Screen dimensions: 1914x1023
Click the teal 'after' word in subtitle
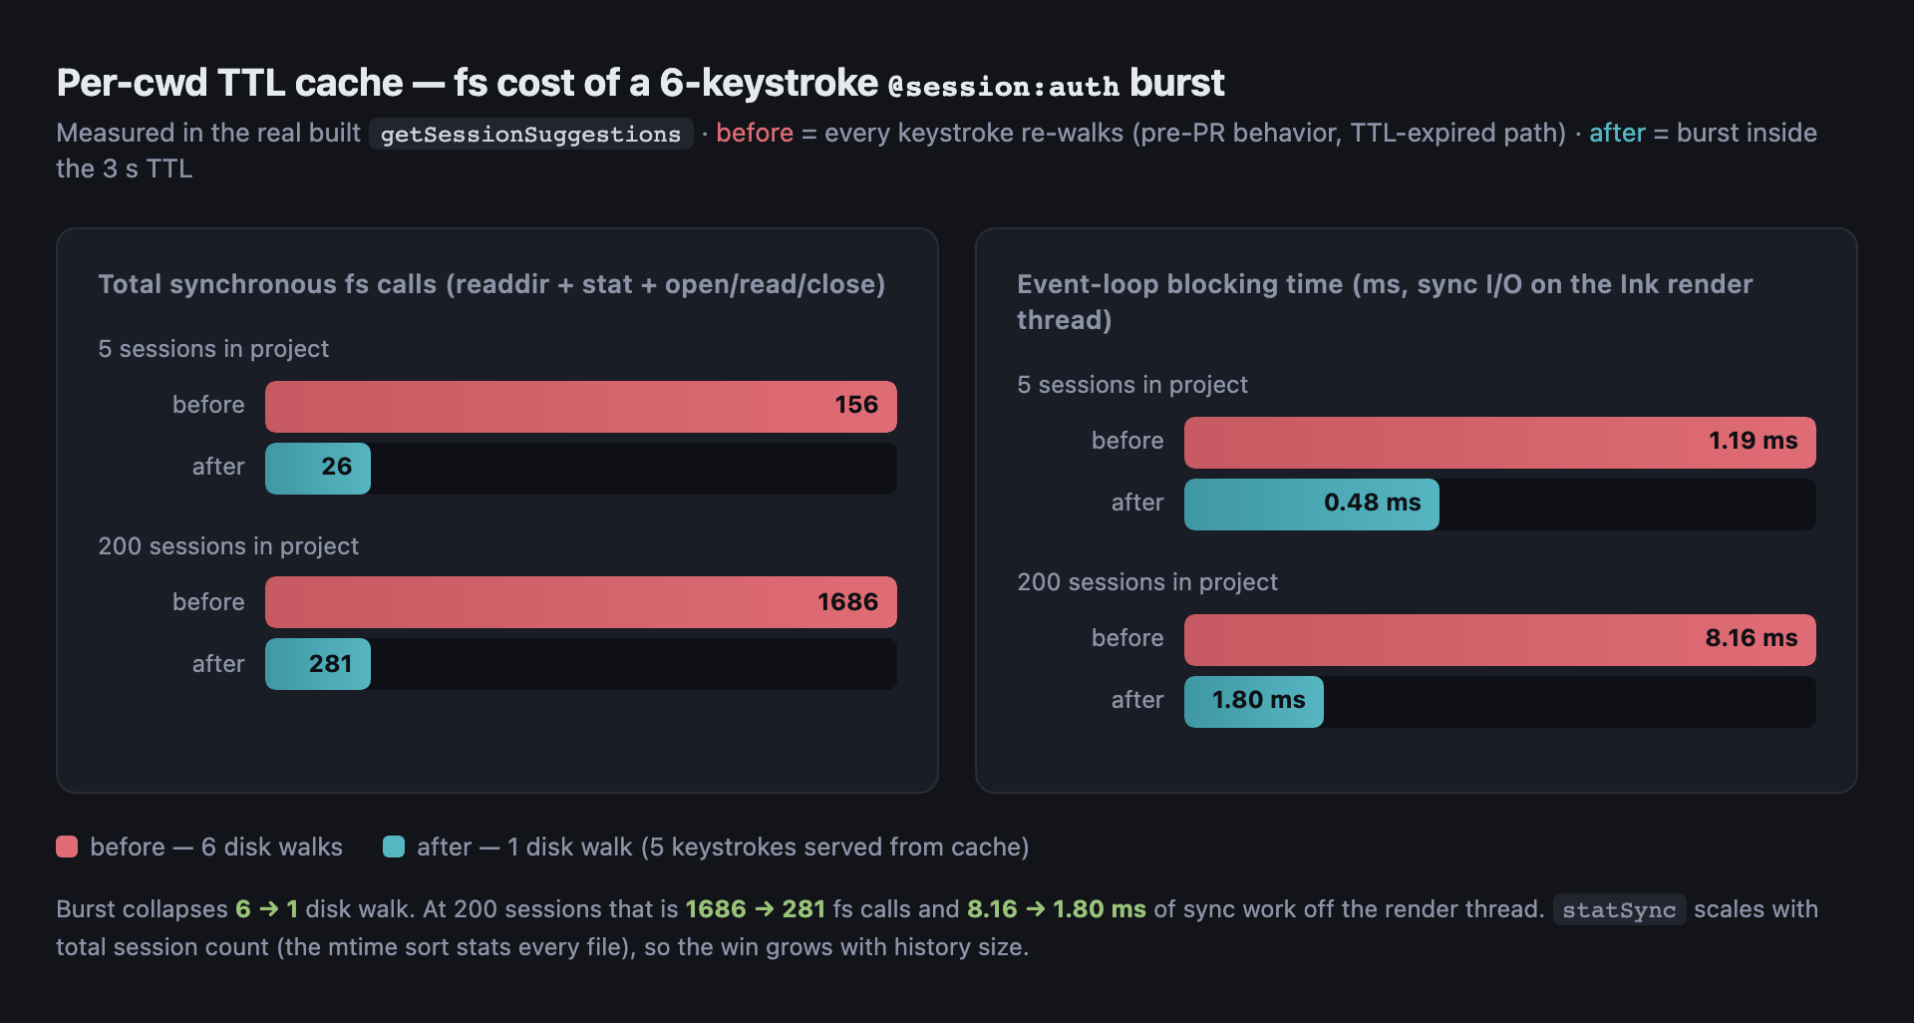tap(1617, 133)
